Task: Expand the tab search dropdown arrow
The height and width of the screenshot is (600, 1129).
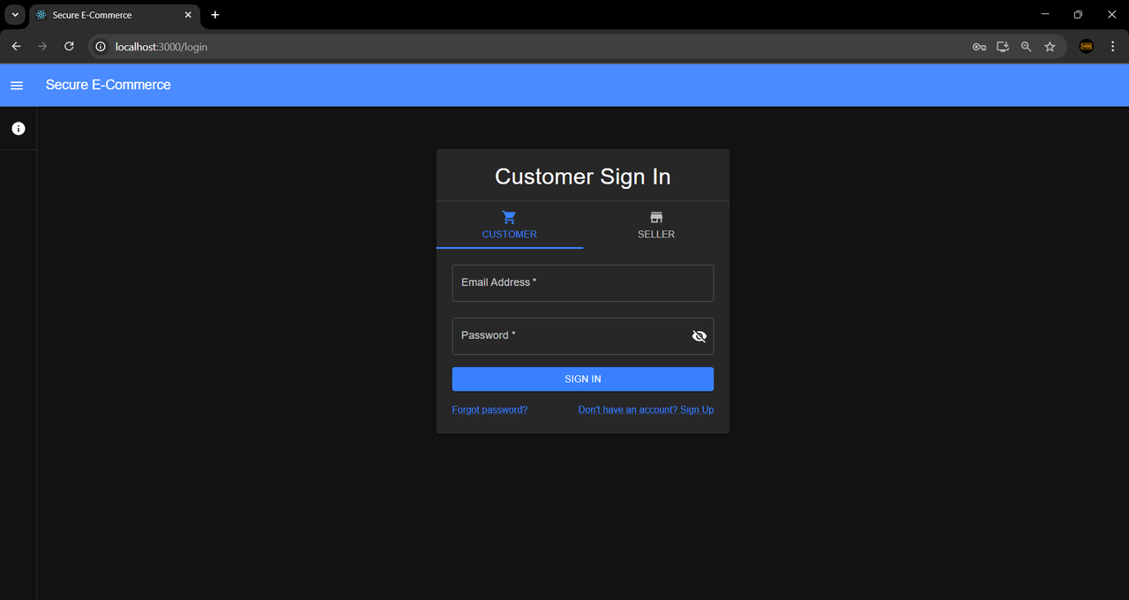Action: click(15, 15)
